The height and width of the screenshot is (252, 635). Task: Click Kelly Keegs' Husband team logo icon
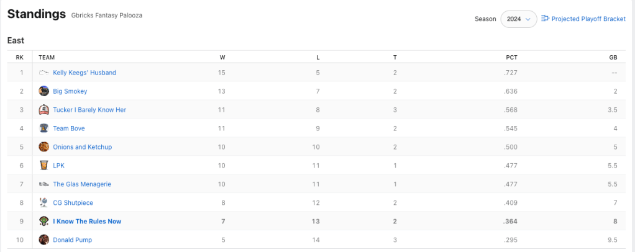43,73
